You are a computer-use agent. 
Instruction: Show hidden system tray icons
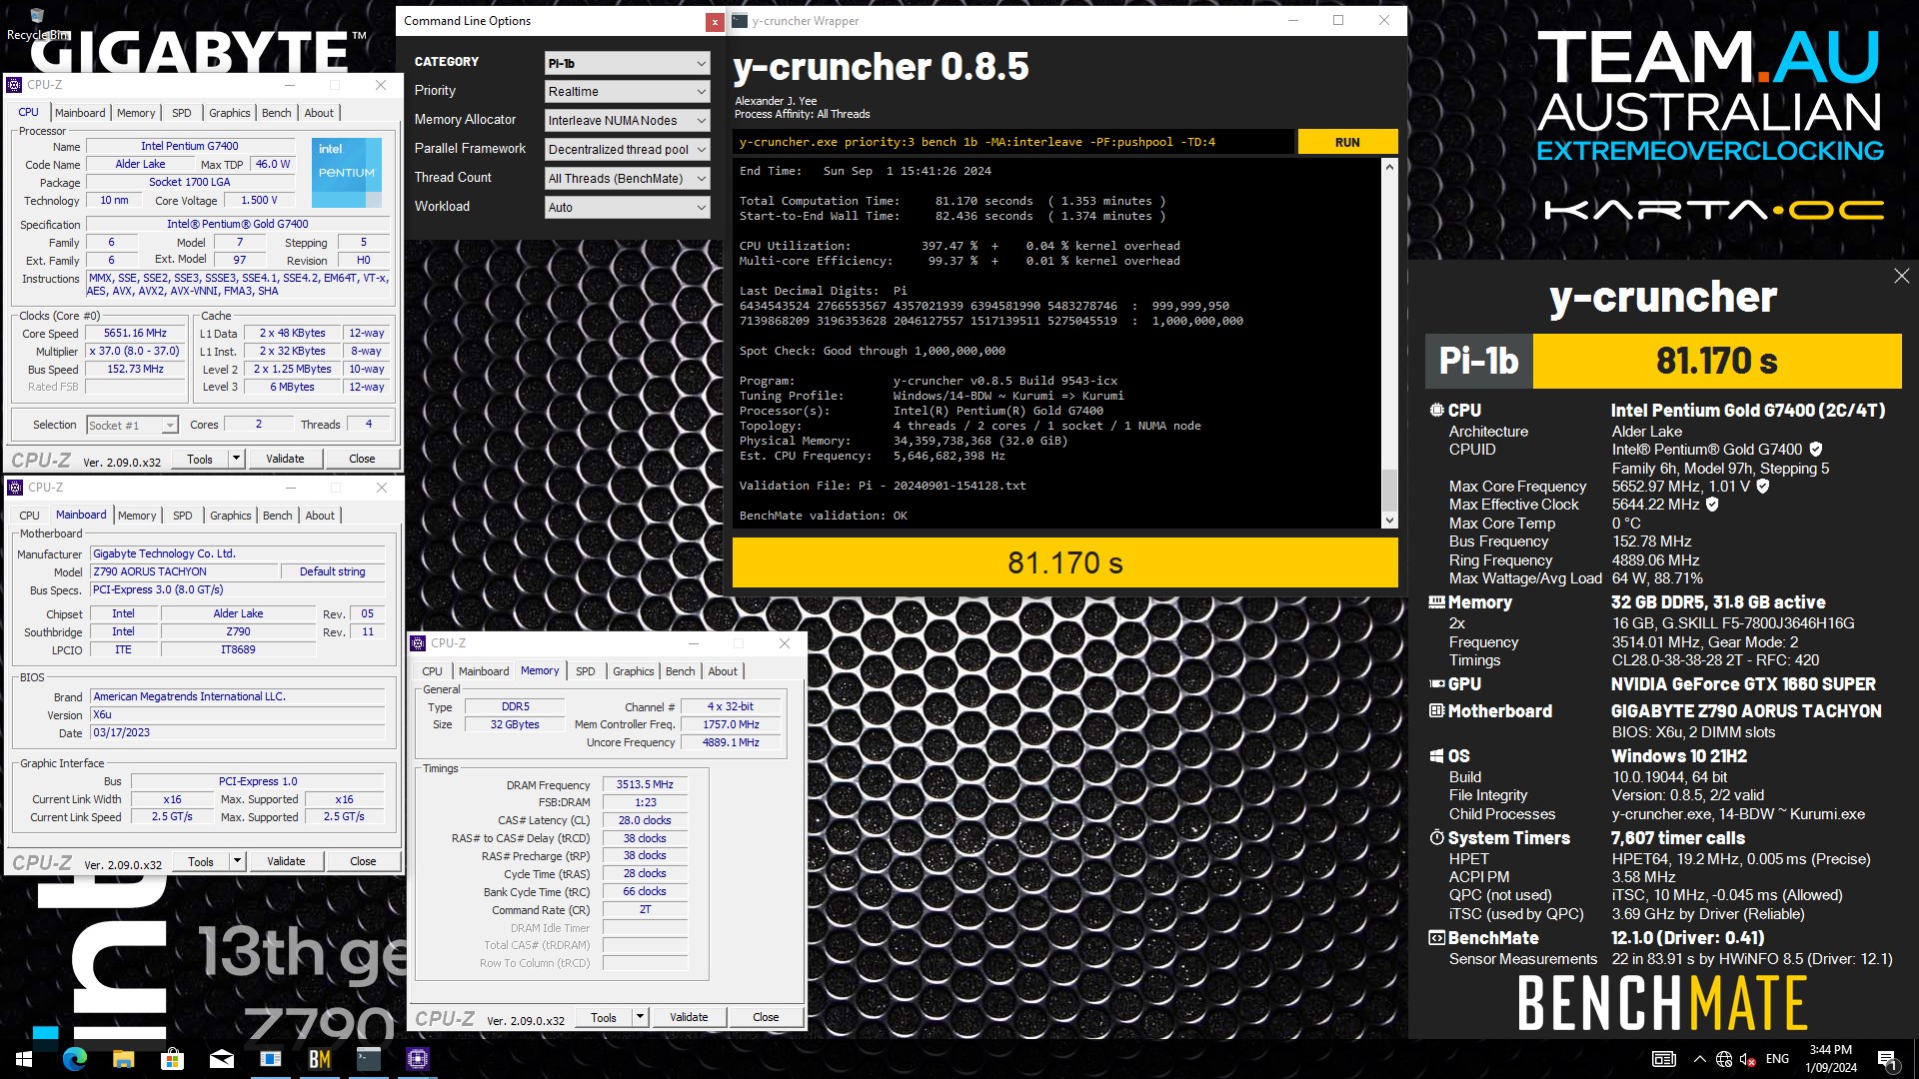point(1699,1059)
